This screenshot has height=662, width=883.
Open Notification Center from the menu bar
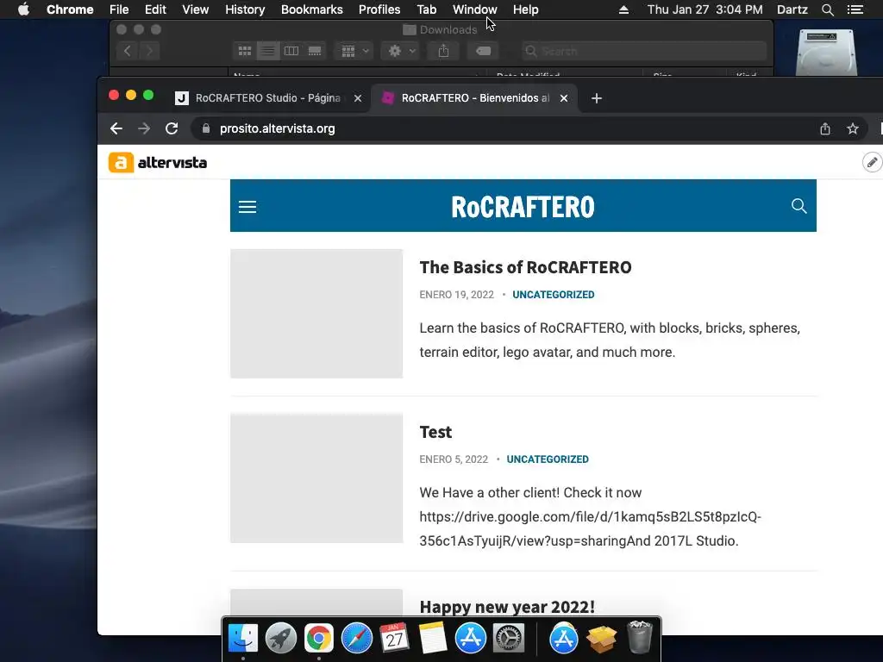pyautogui.click(x=855, y=9)
